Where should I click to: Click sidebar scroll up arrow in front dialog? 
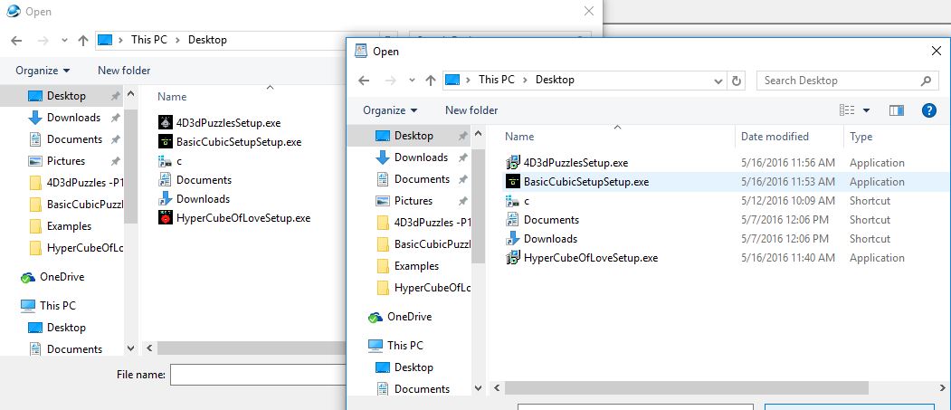point(478,134)
